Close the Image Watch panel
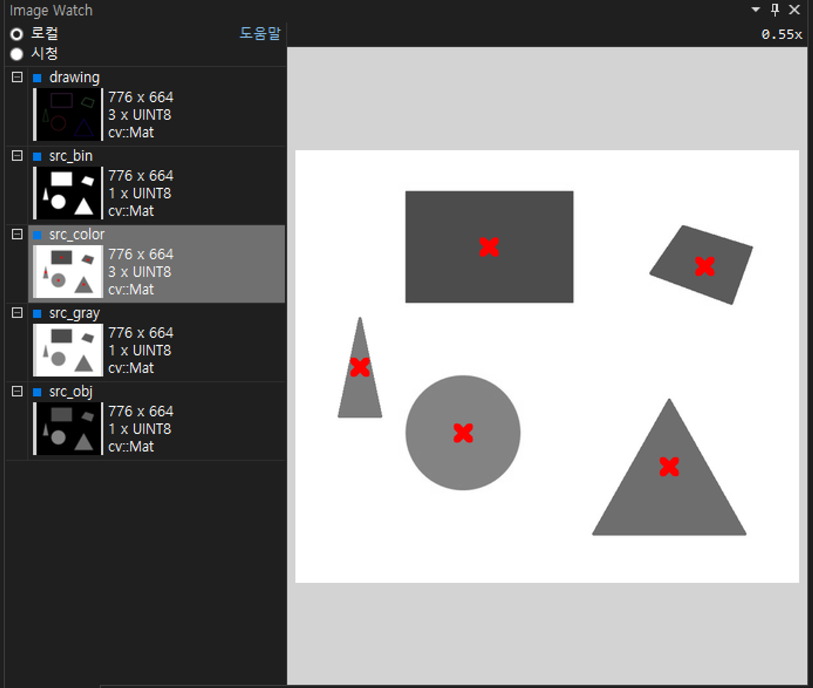813x688 pixels. (x=794, y=10)
